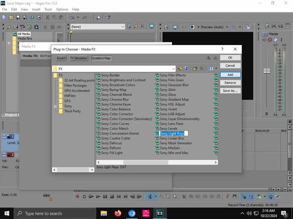
Task: Click the plug-in list horizontal scrollbar thumb
Action: (x=146, y=162)
